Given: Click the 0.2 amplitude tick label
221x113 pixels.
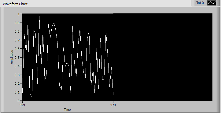Looking at the screenshot, I should click(17, 83).
